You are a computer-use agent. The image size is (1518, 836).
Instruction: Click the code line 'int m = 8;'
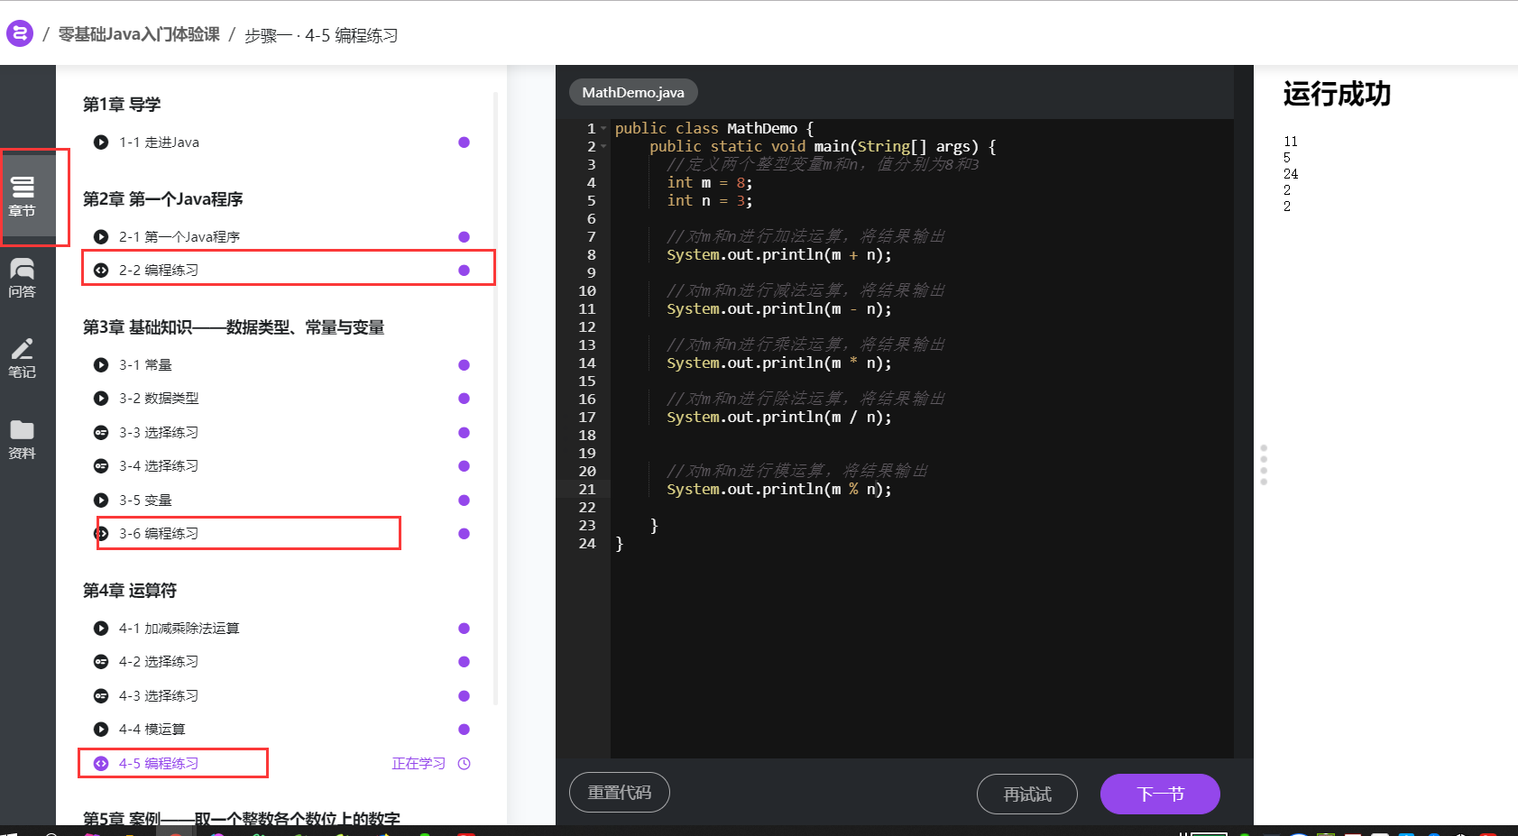point(710,182)
